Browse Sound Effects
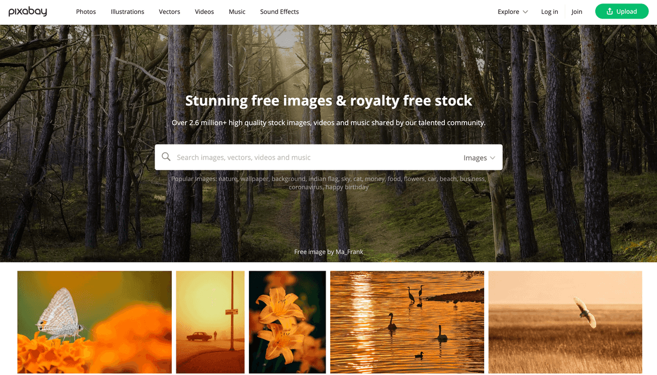 pos(280,12)
